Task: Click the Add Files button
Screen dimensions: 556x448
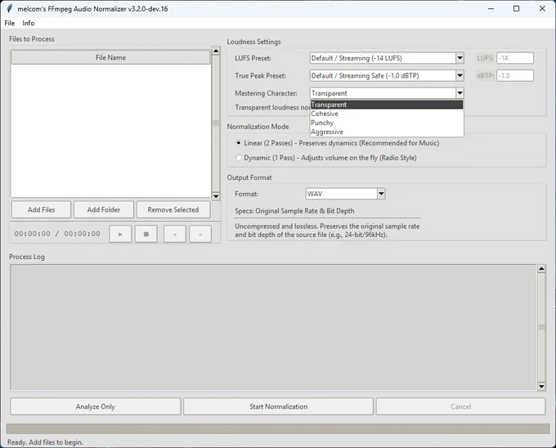Action: (x=41, y=210)
